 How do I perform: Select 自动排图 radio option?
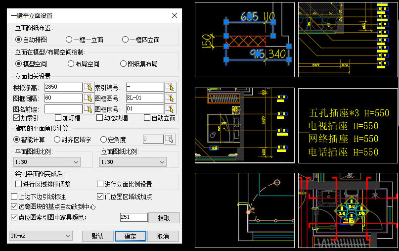[31, 40]
